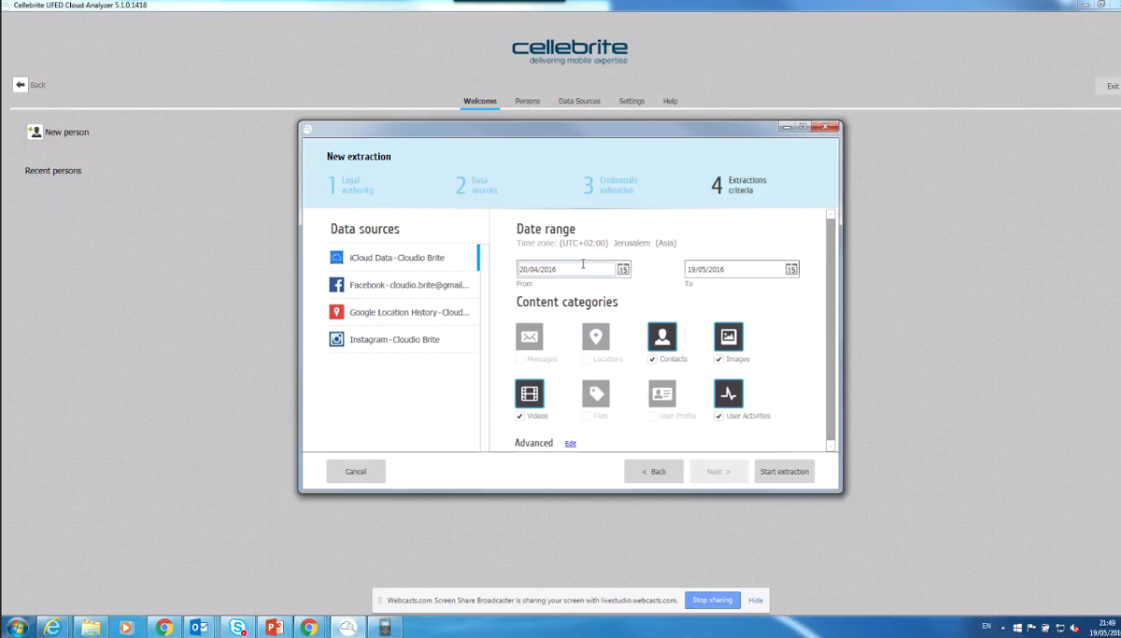
Task: Select Instagram - Cloudio Brite data source
Action: pyautogui.click(x=393, y=340)
